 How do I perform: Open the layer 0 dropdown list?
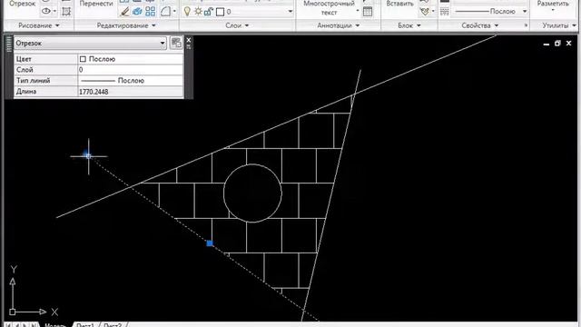click(290, 12)
